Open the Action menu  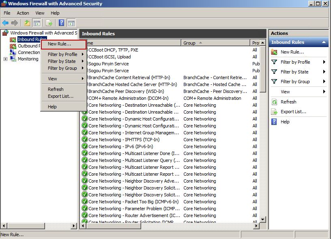(23, 13)
